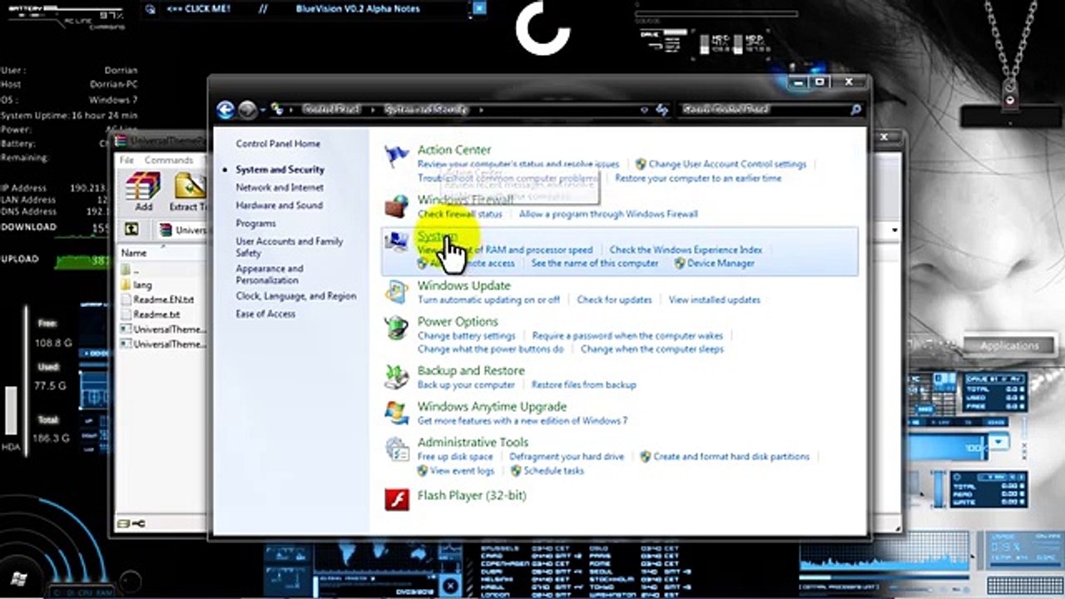Screen dimensions: 1065x599
Task: Open Hardware and Sound category
Action: click(x=279, y=205)
